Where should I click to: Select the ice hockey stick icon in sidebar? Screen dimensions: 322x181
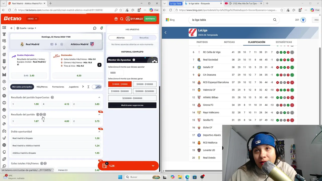tap(4, 138)
